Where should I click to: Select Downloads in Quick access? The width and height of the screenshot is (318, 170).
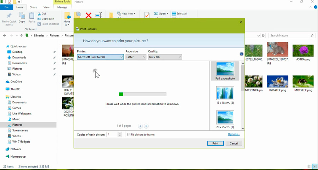[19, 57]
